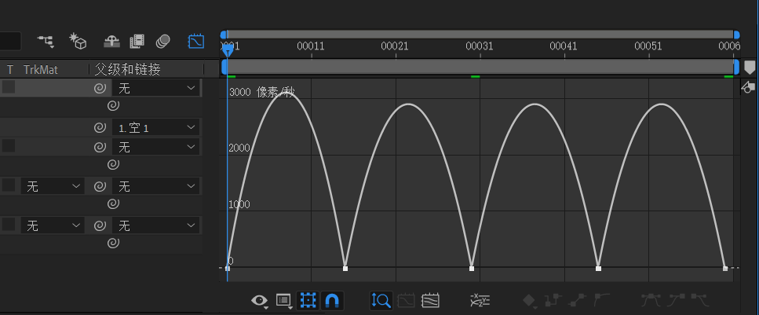Screen dimensions: 759x315
Task: Click the current time indicator playhead
Action: click(228, 49)
